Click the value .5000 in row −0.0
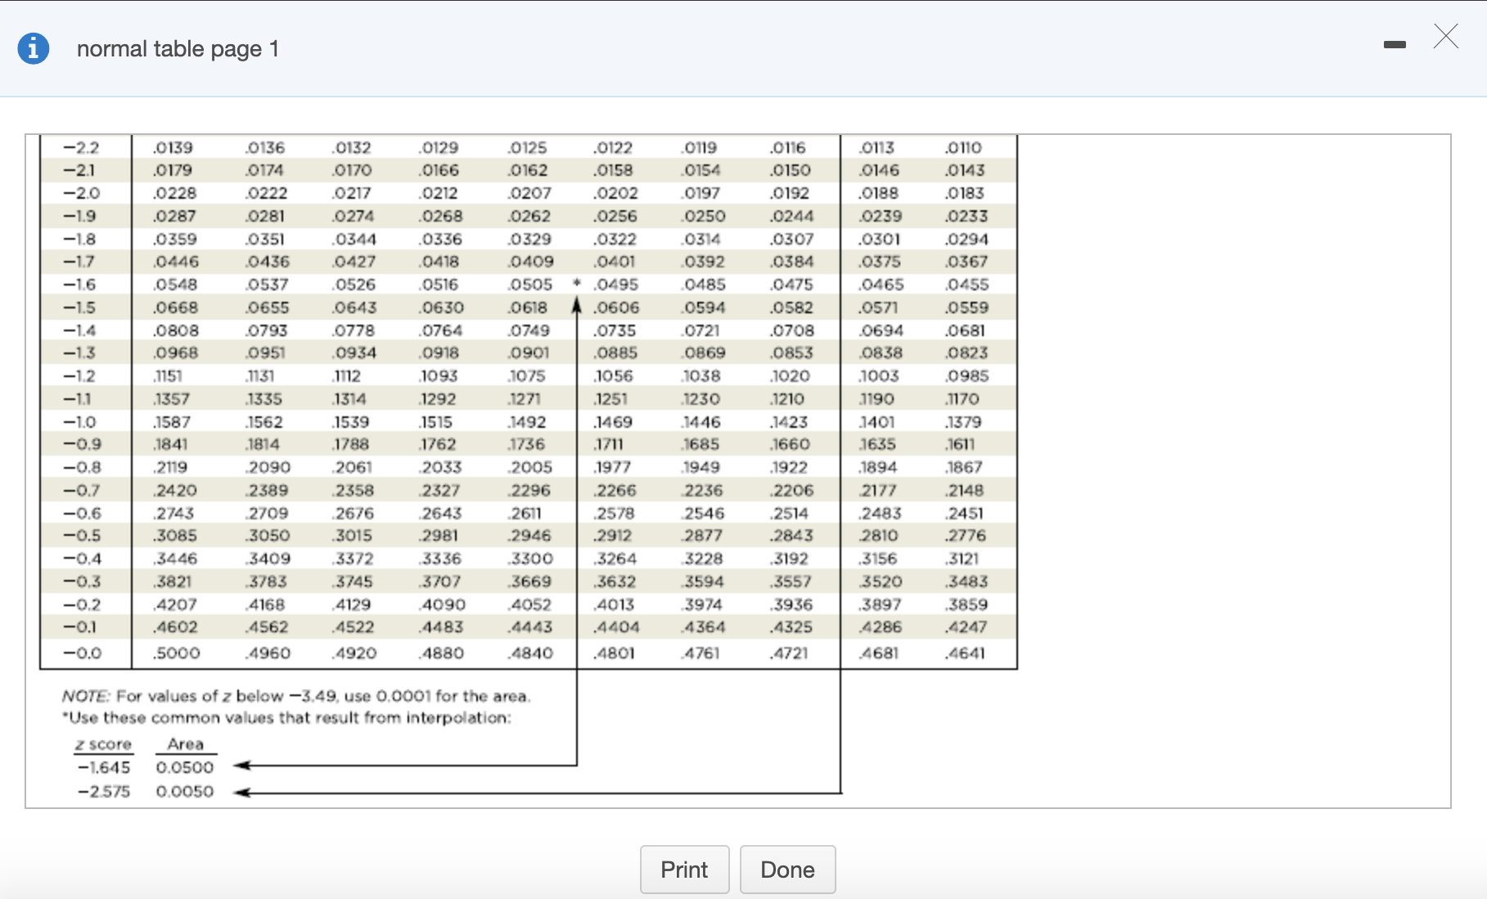The image size is (1487, 899). (x=177, y=654)
